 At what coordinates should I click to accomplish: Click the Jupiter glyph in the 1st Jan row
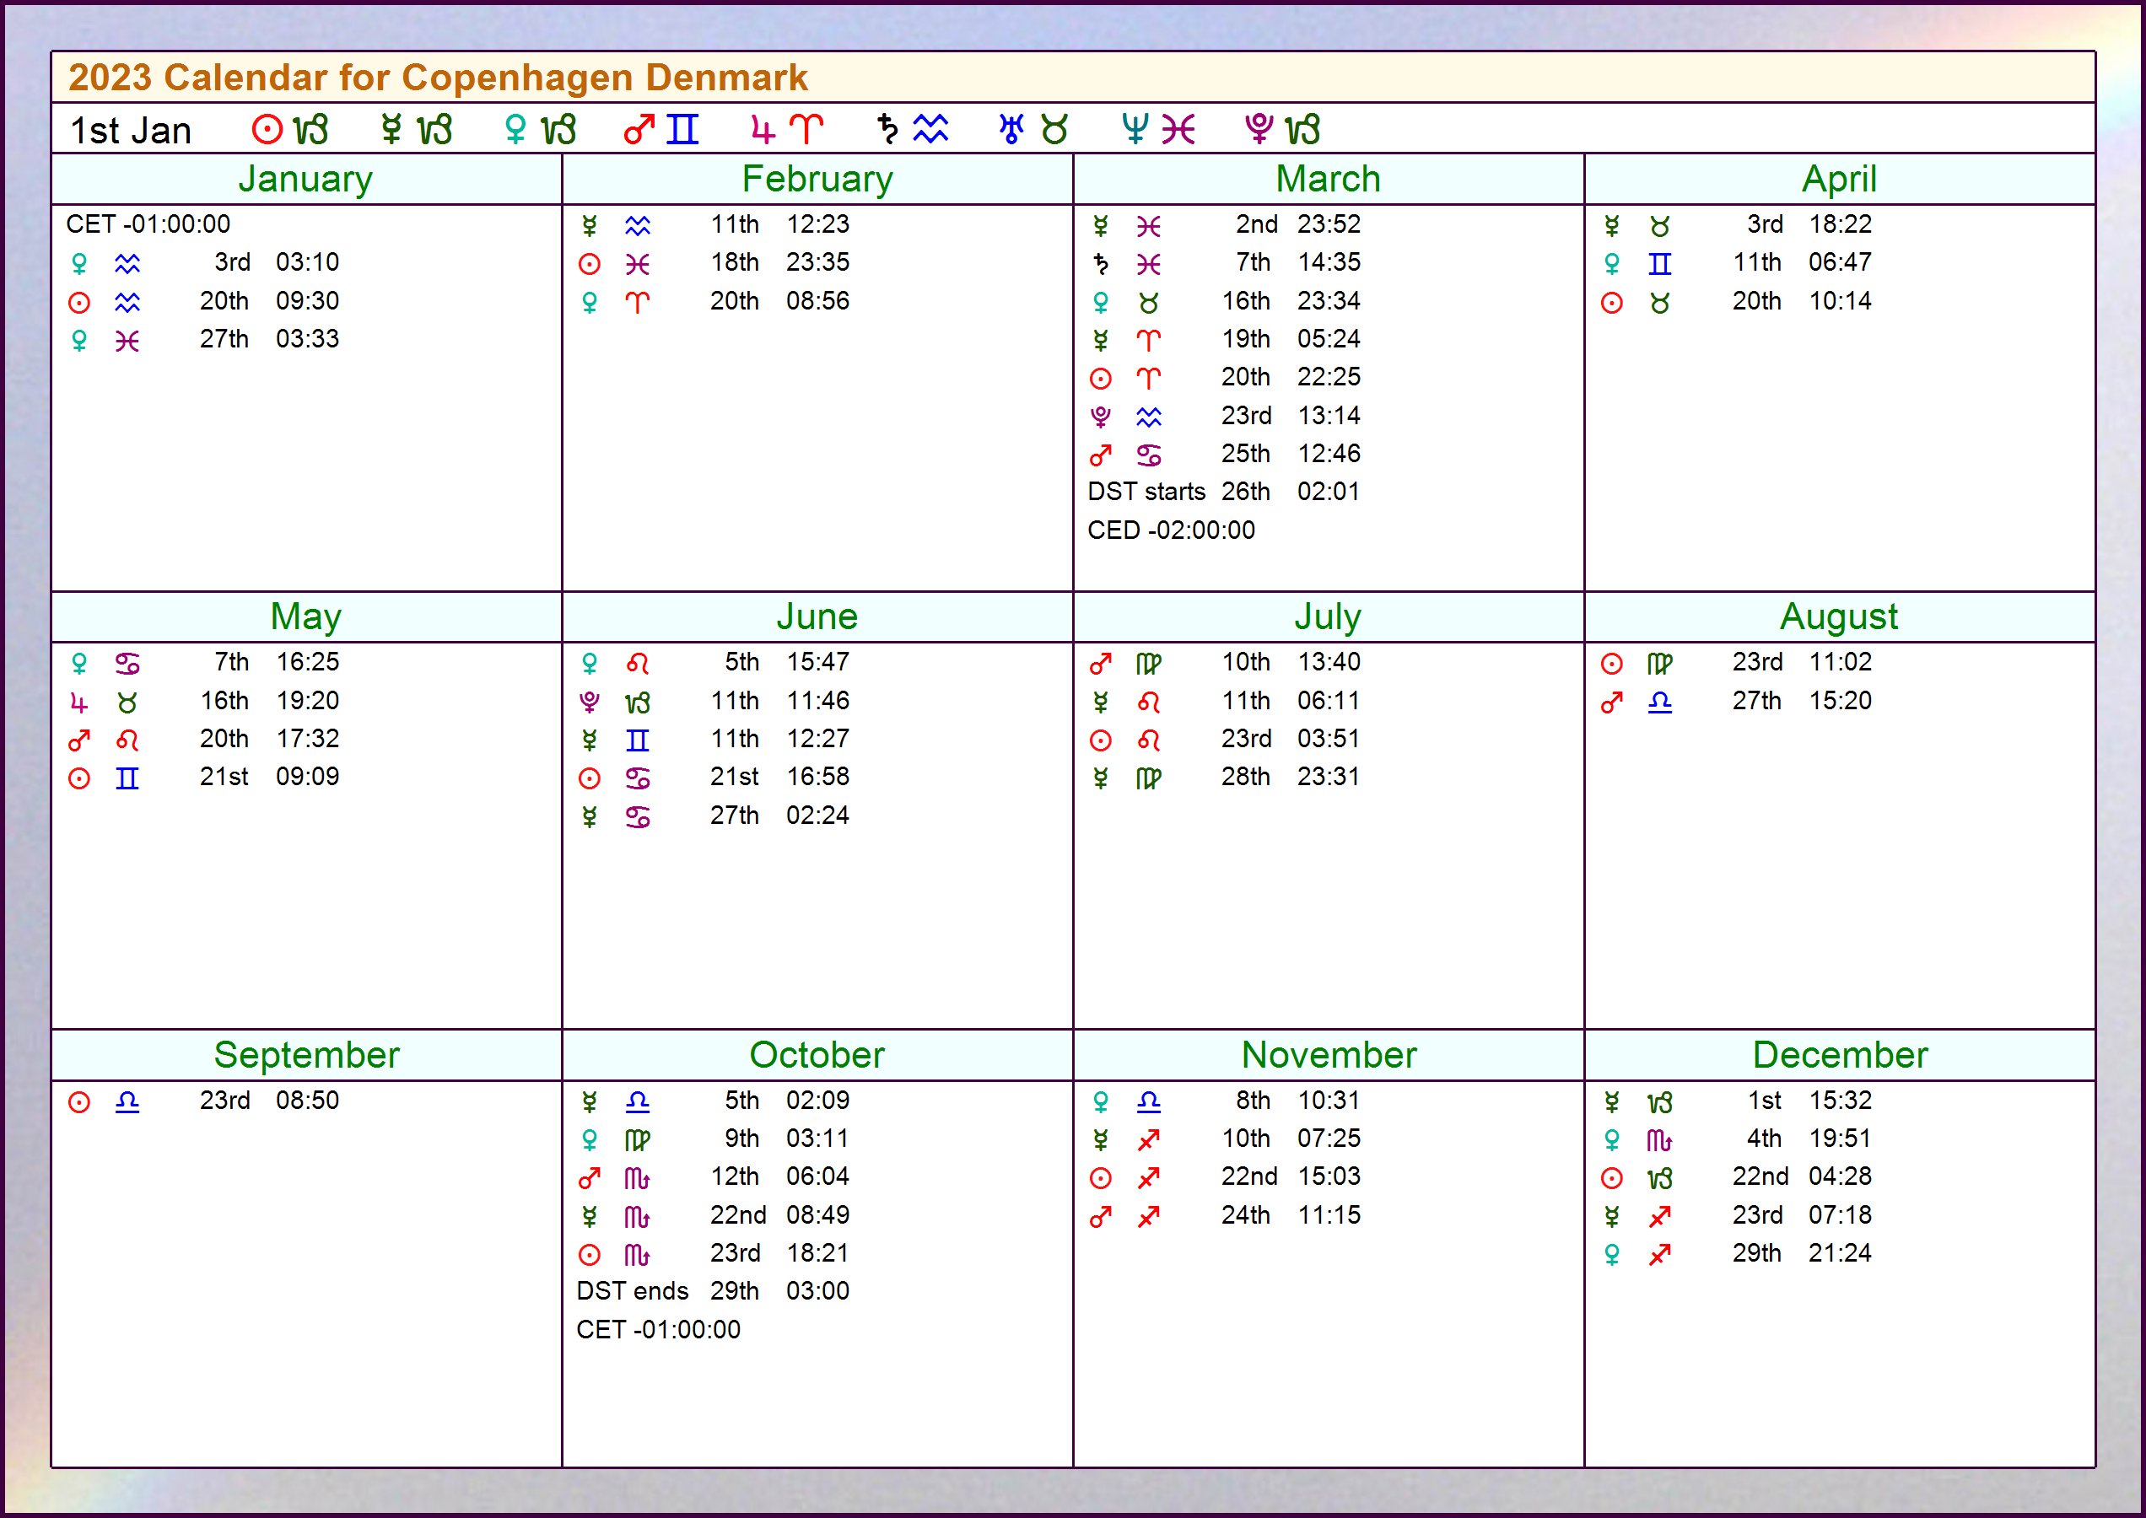pos(763,129)
